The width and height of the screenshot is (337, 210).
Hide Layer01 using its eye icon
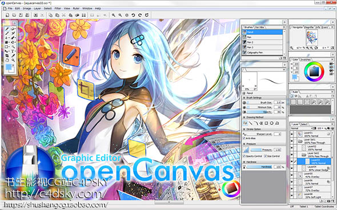[292, 135]
